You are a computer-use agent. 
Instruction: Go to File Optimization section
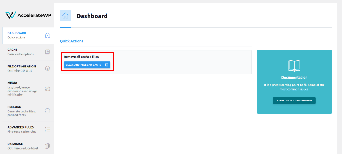pyautogui.click(x=28, y=69)
